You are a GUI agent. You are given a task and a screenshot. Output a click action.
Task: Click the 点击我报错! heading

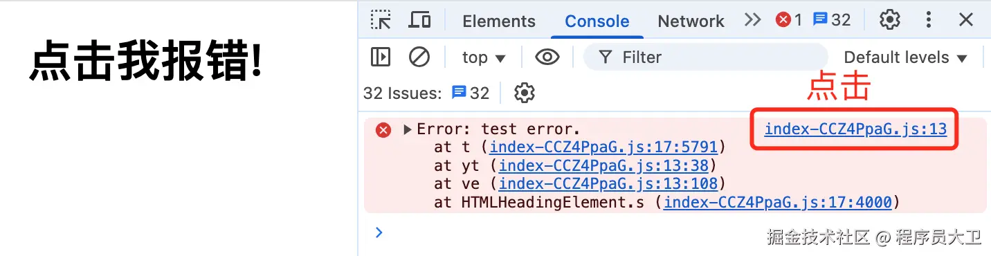(x=147, y=62)
